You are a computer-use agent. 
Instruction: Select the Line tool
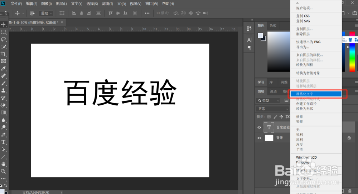tap(4, 156)
